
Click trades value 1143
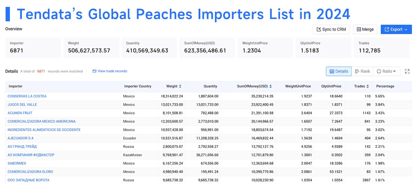click(366, 113)
